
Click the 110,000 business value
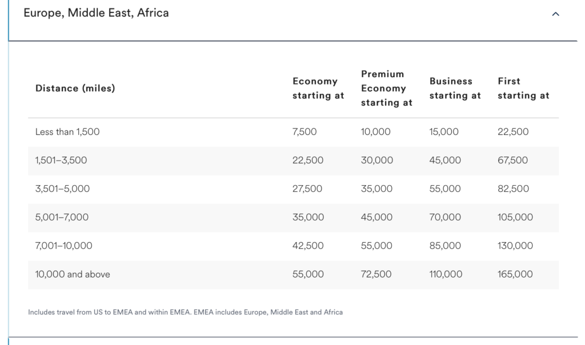click(x=446, y=275)
